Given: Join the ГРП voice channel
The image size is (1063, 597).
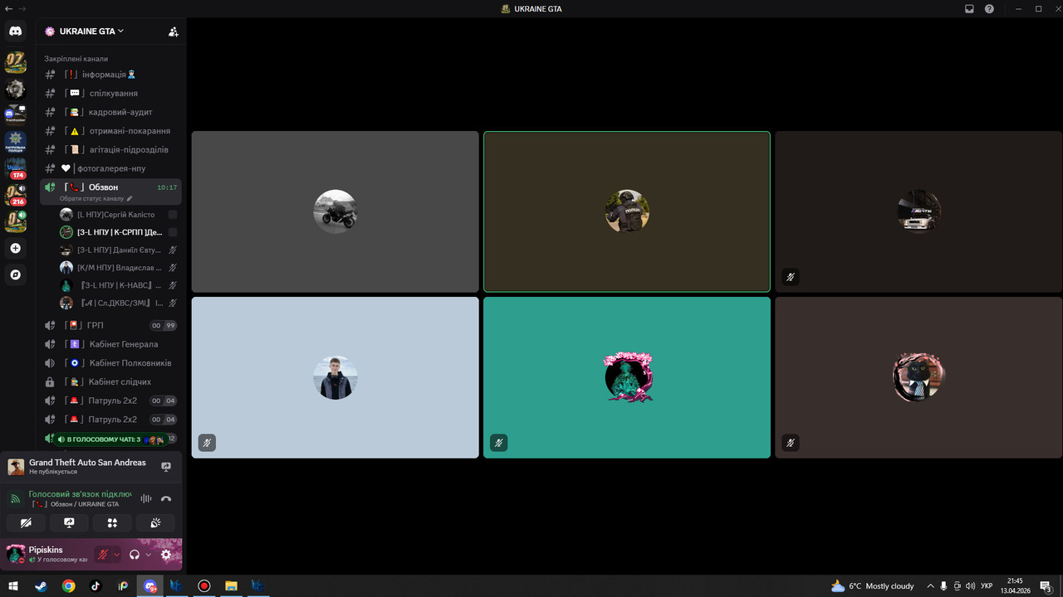Looking at the screenshot, I should (x=110, y=326).
